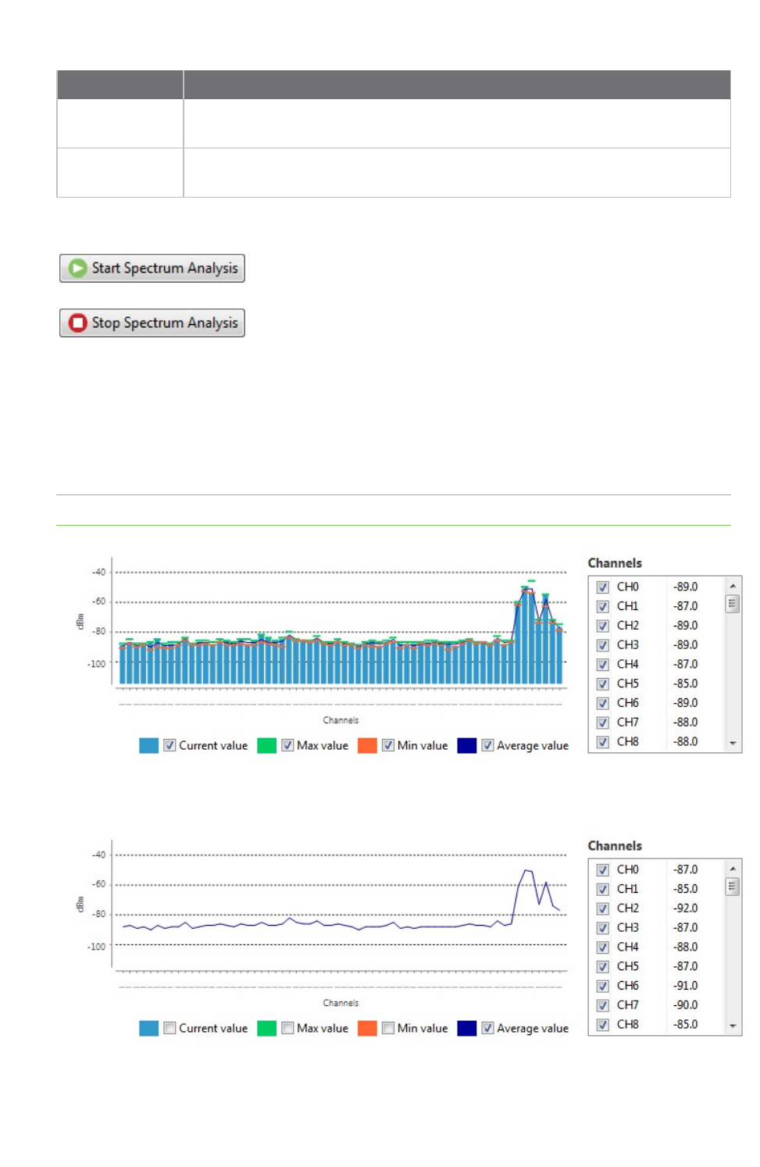Viewport: 760px width, 1167px height.
Task: Uncheck CH5 in the upper Channels list
Action: pyautogui.click(x=602, y=683)
